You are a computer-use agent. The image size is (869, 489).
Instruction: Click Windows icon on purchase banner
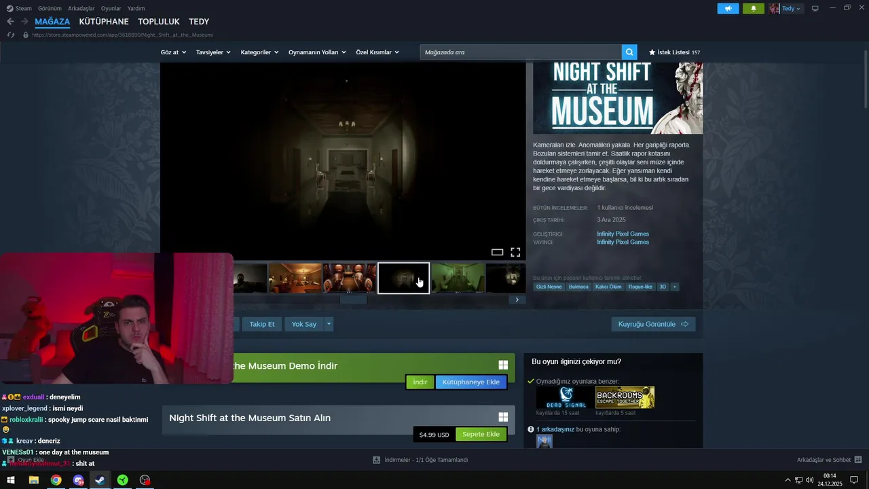pyautogui.click(x=503, y=417)
